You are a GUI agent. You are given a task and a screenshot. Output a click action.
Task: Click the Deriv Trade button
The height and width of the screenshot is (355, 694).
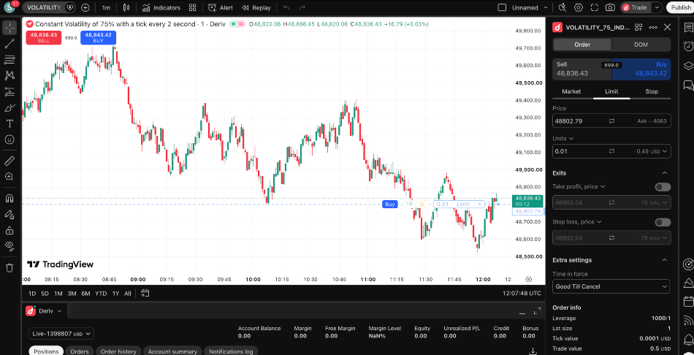pyautogui.click(x=635, y=7)
